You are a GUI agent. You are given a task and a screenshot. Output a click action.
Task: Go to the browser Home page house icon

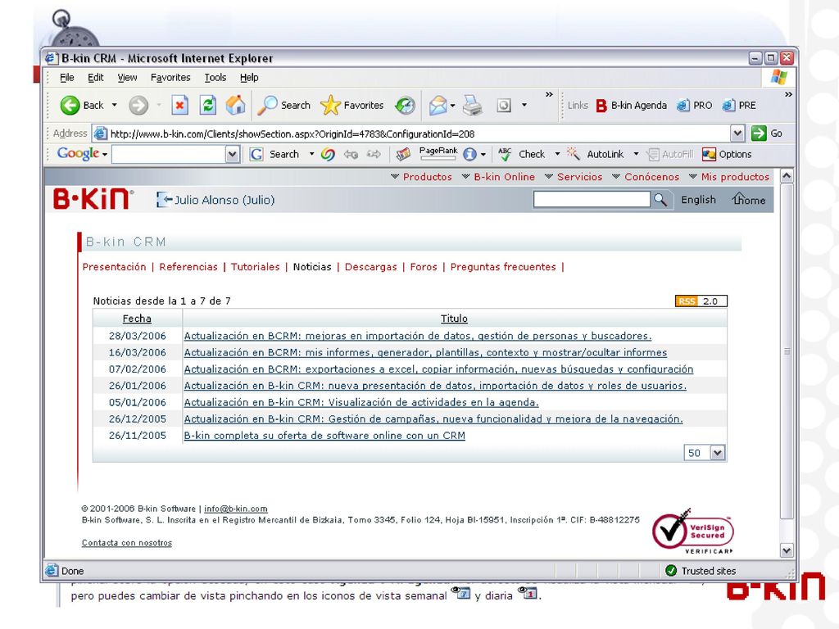point(235,106)
